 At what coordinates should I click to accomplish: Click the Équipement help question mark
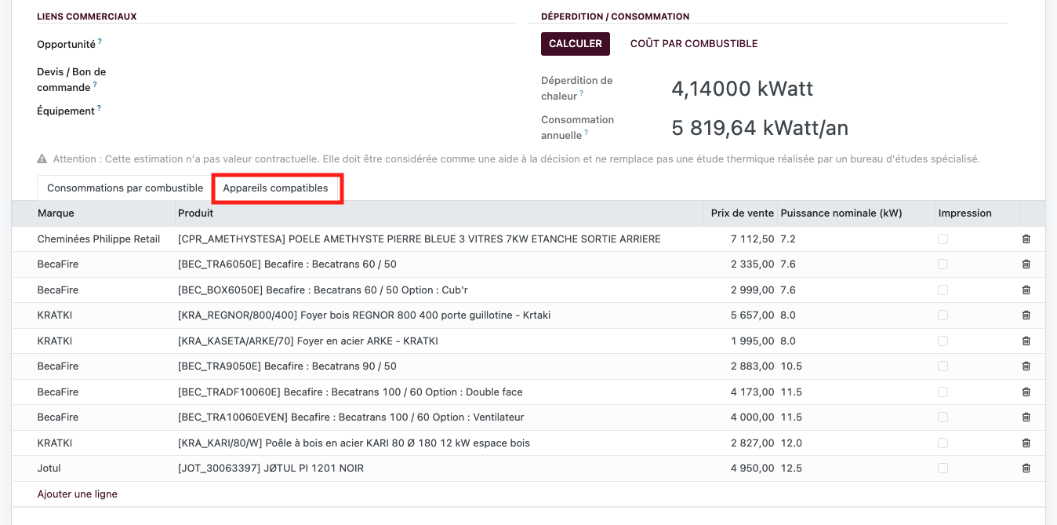(x=99, y=108)
